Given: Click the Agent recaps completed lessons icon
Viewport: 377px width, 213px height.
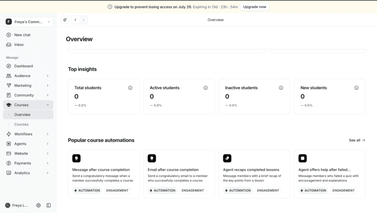Looking at the screenshot, I should [227, 158].
